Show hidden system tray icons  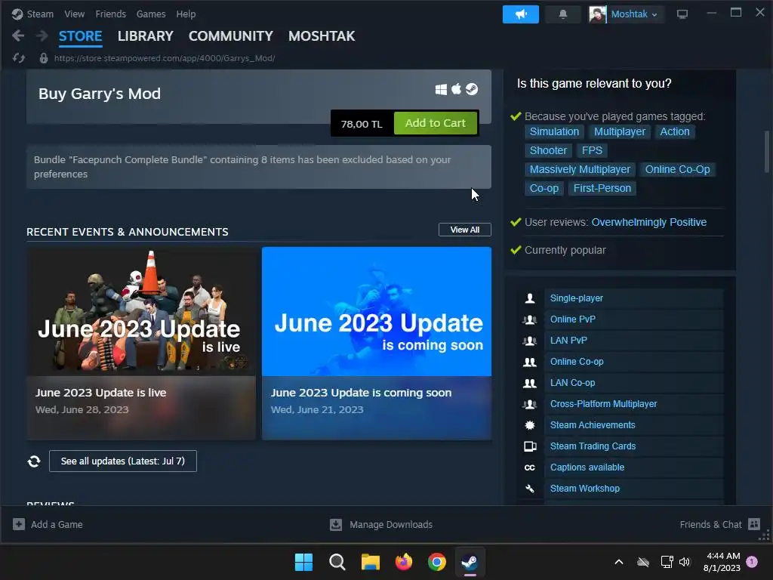pos(619,562)
